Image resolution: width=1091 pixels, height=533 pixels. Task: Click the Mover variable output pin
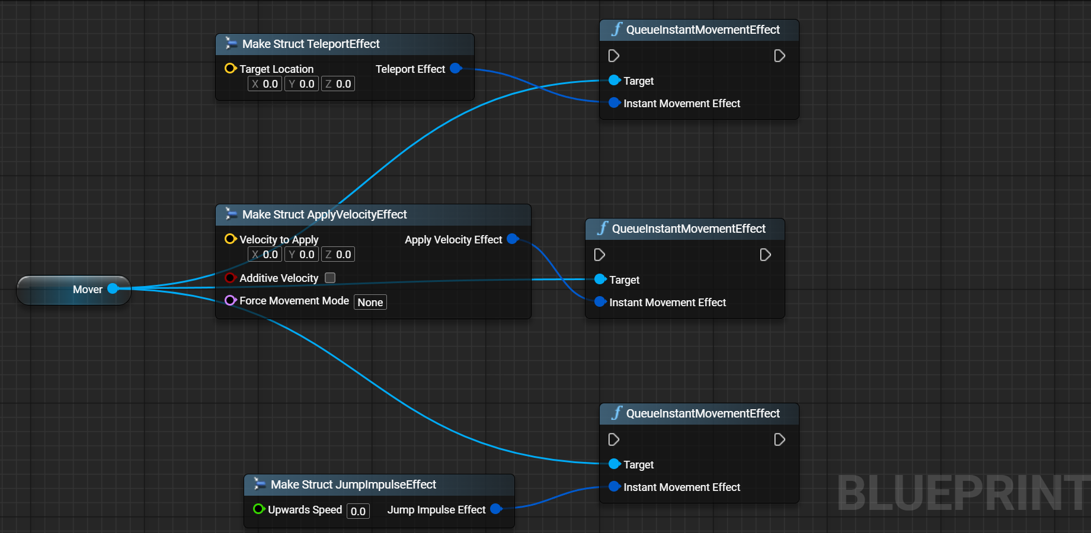pyautogui.click(x=113, y=289)
